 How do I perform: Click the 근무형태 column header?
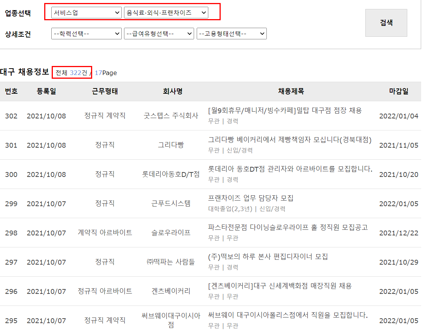pos(105,91)
